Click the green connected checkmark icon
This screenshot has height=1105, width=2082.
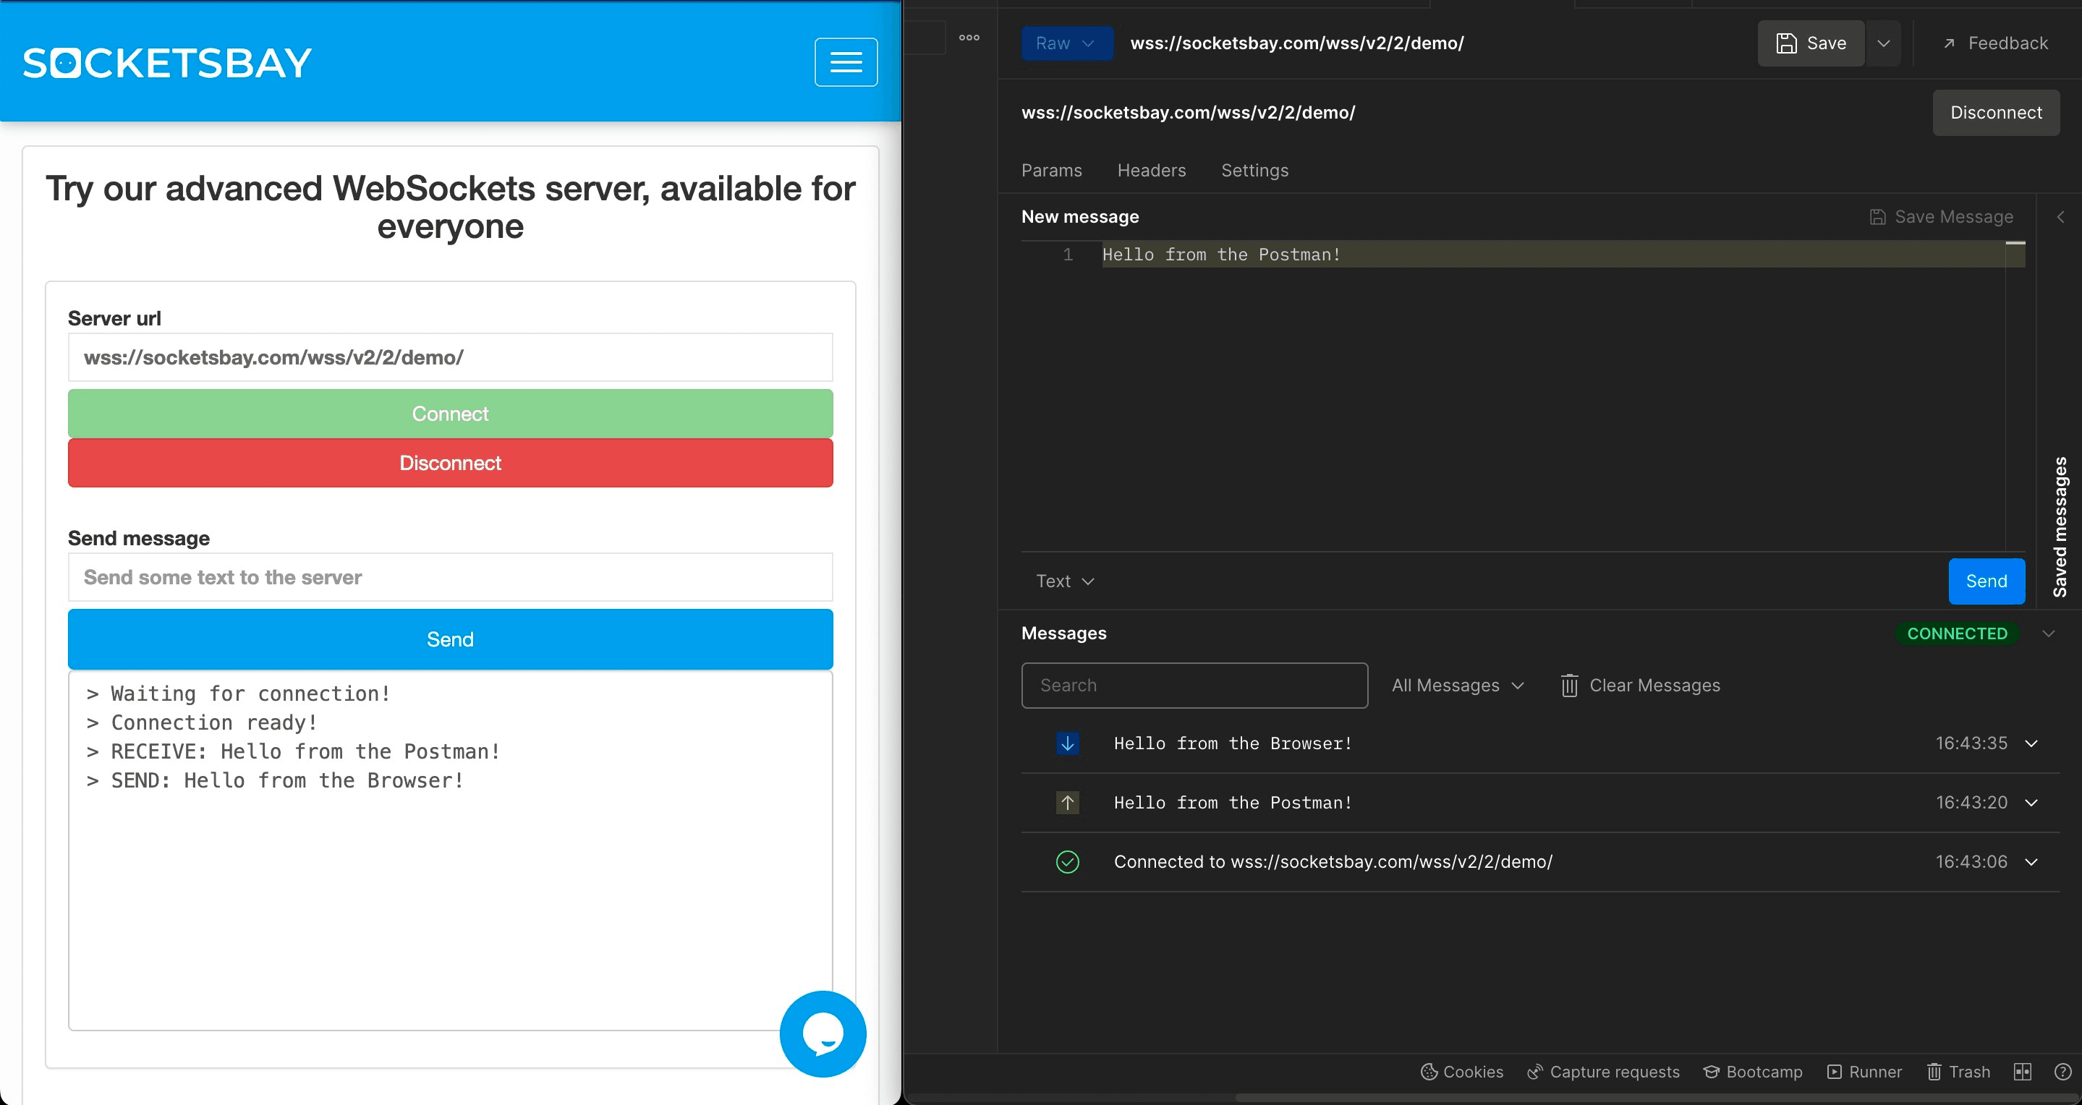(x=1067, y=862)
